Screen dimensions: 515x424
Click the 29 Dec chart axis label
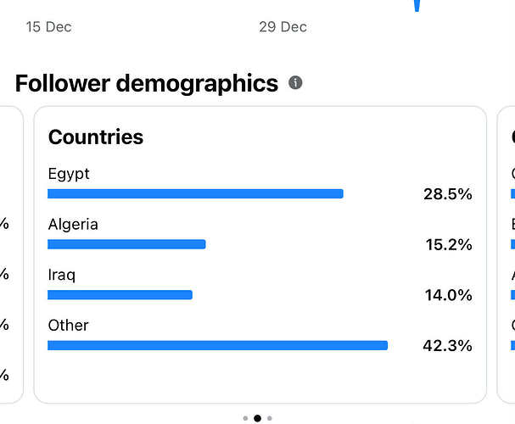(283, 27)
